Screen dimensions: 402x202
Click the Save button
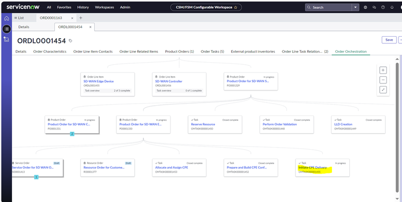pos(389,40)
